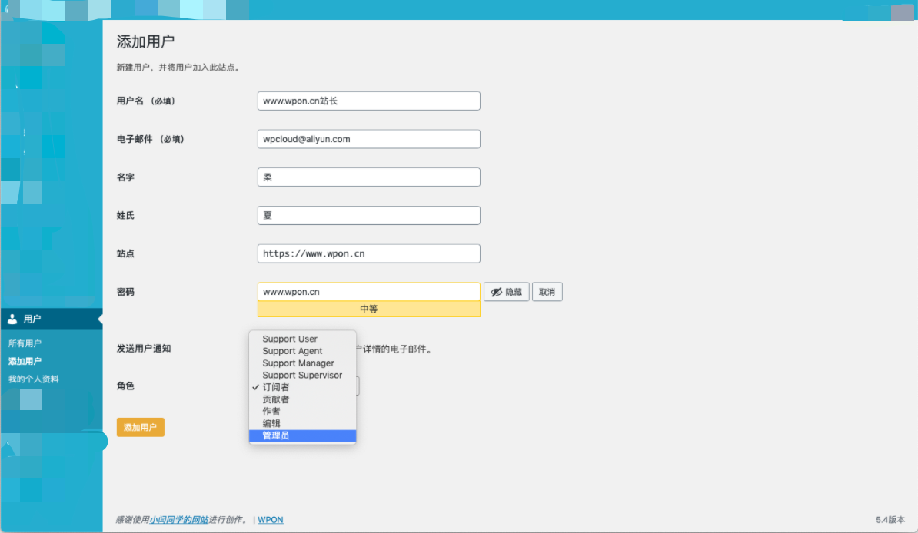The image size is (918, 533).
Task: Choose 编辑 role option
Action: click(302, 423)
